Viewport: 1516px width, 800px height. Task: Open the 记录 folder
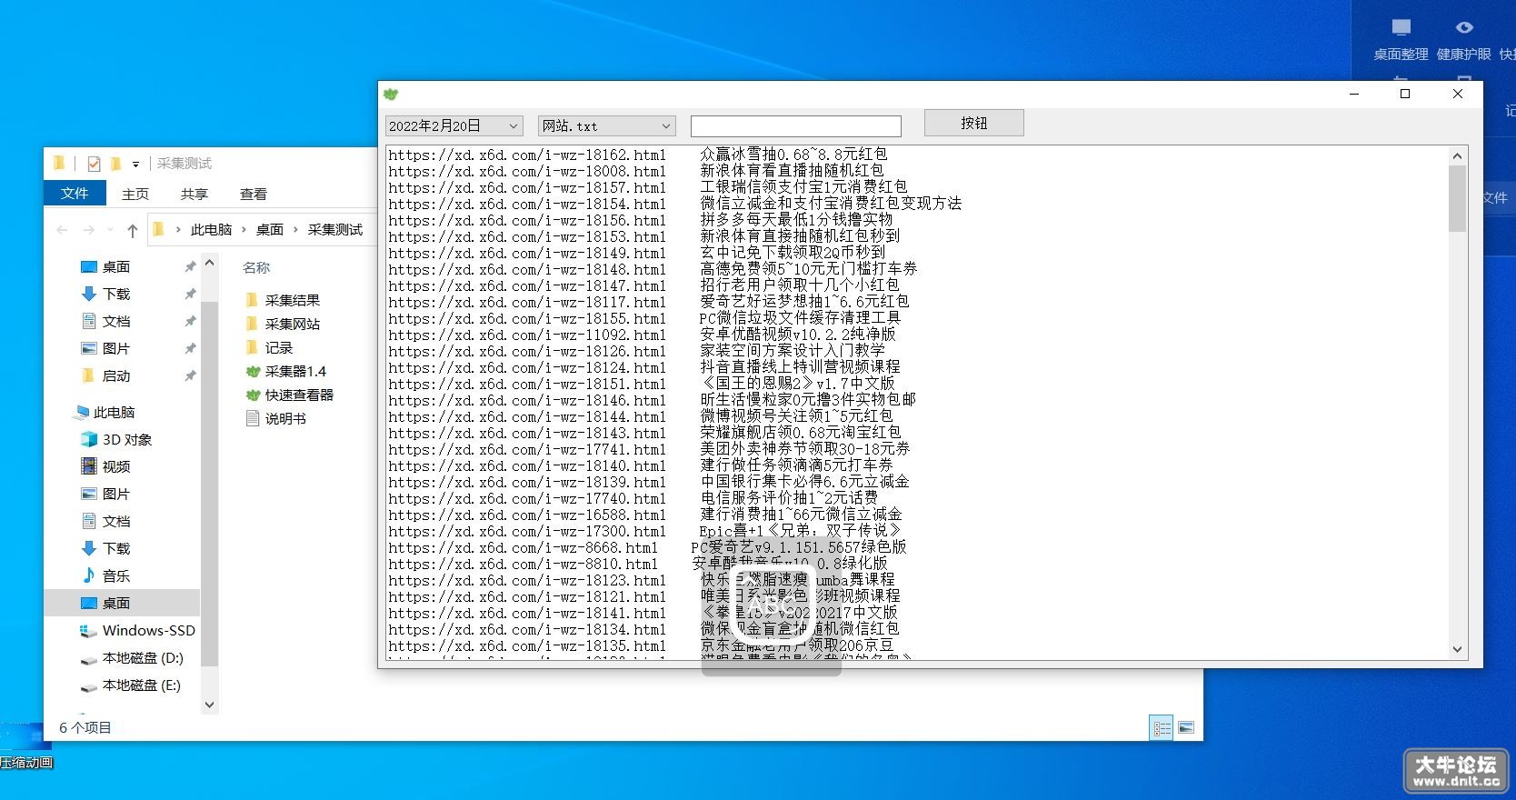269,347
